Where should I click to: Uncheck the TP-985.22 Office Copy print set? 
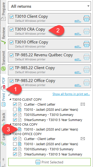click(x=12, y=81)
